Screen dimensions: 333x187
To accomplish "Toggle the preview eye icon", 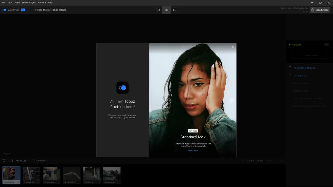I will click(281, 161).
